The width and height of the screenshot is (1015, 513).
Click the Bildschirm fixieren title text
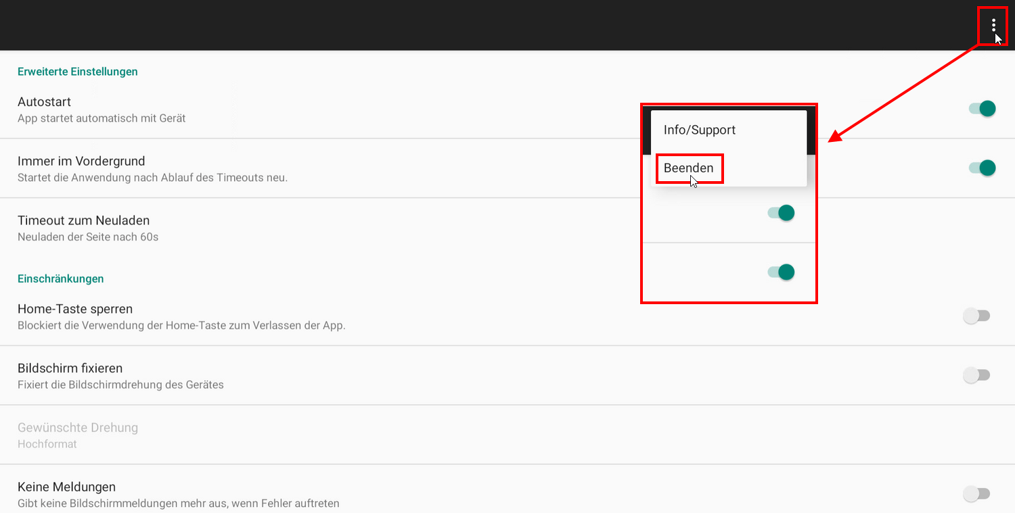click(70, 368)
